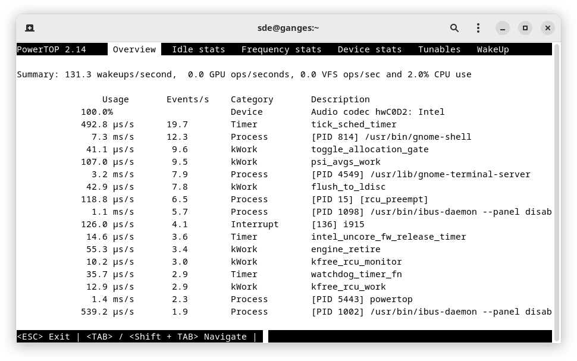Click the [PID 15] [rcu_preempt] entry
Viewport: 577px width, 361px height.
(369, 199)
